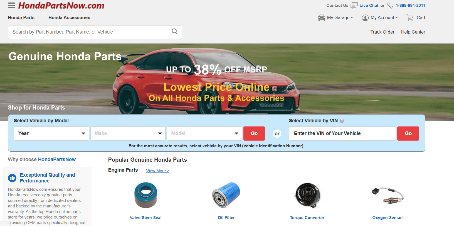The height and width of the screenshot is (226, 454).
Task: Open the Valve Stem Seal product image
Action: [146, 195]
